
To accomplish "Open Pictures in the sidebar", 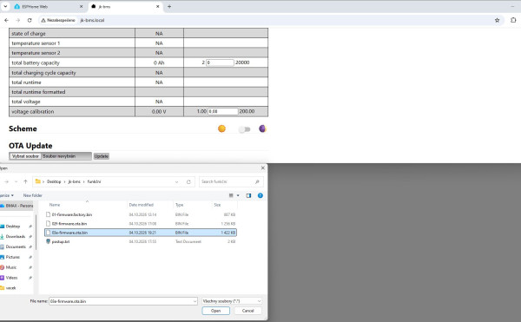I will (13, 257).
